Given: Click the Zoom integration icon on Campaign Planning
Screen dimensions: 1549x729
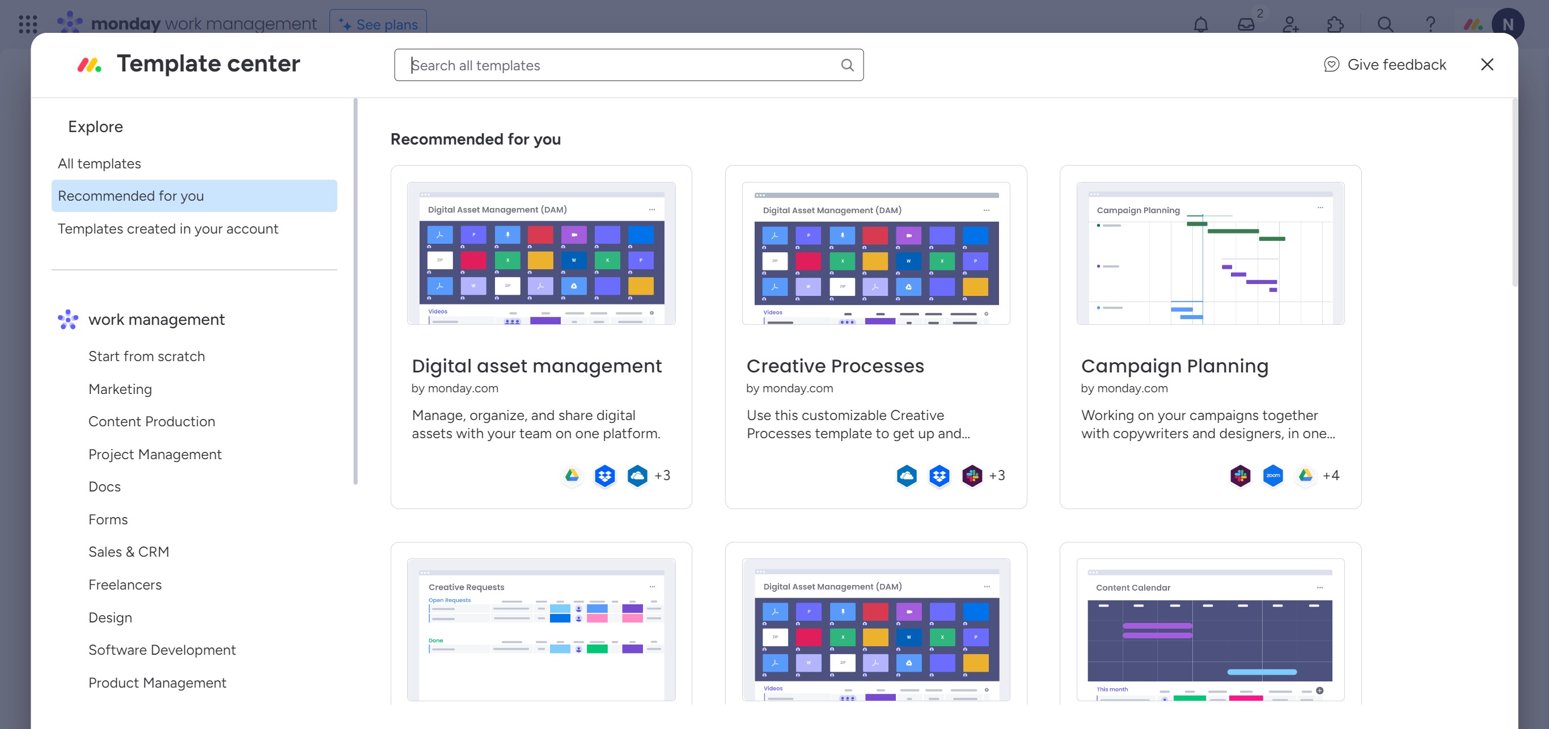Looking at the screenshot, I should point(1272,476).
